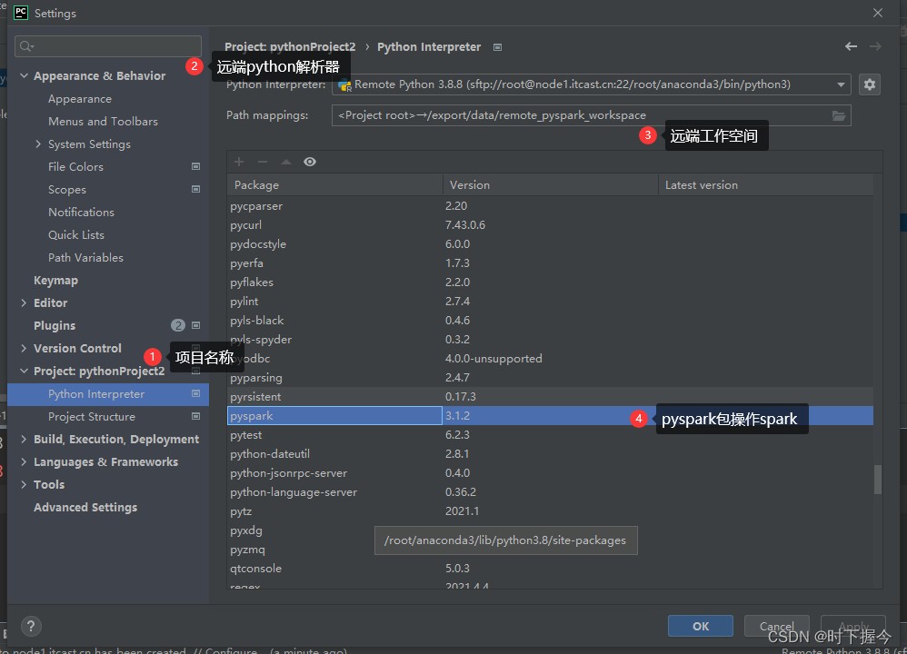This screenshot has width=907, height=654.
Task: Open Quick Lists settings
Action: pyautogui.click(x=76, y=234)
